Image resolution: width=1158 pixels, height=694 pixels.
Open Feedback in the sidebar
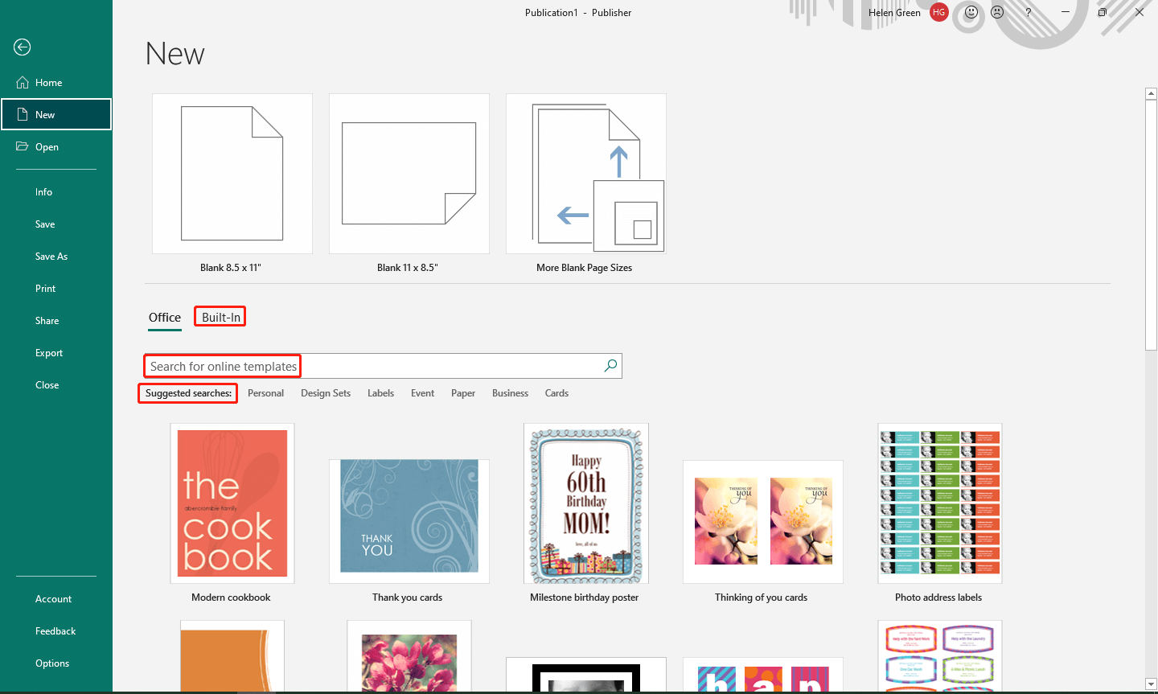point(55,631)
